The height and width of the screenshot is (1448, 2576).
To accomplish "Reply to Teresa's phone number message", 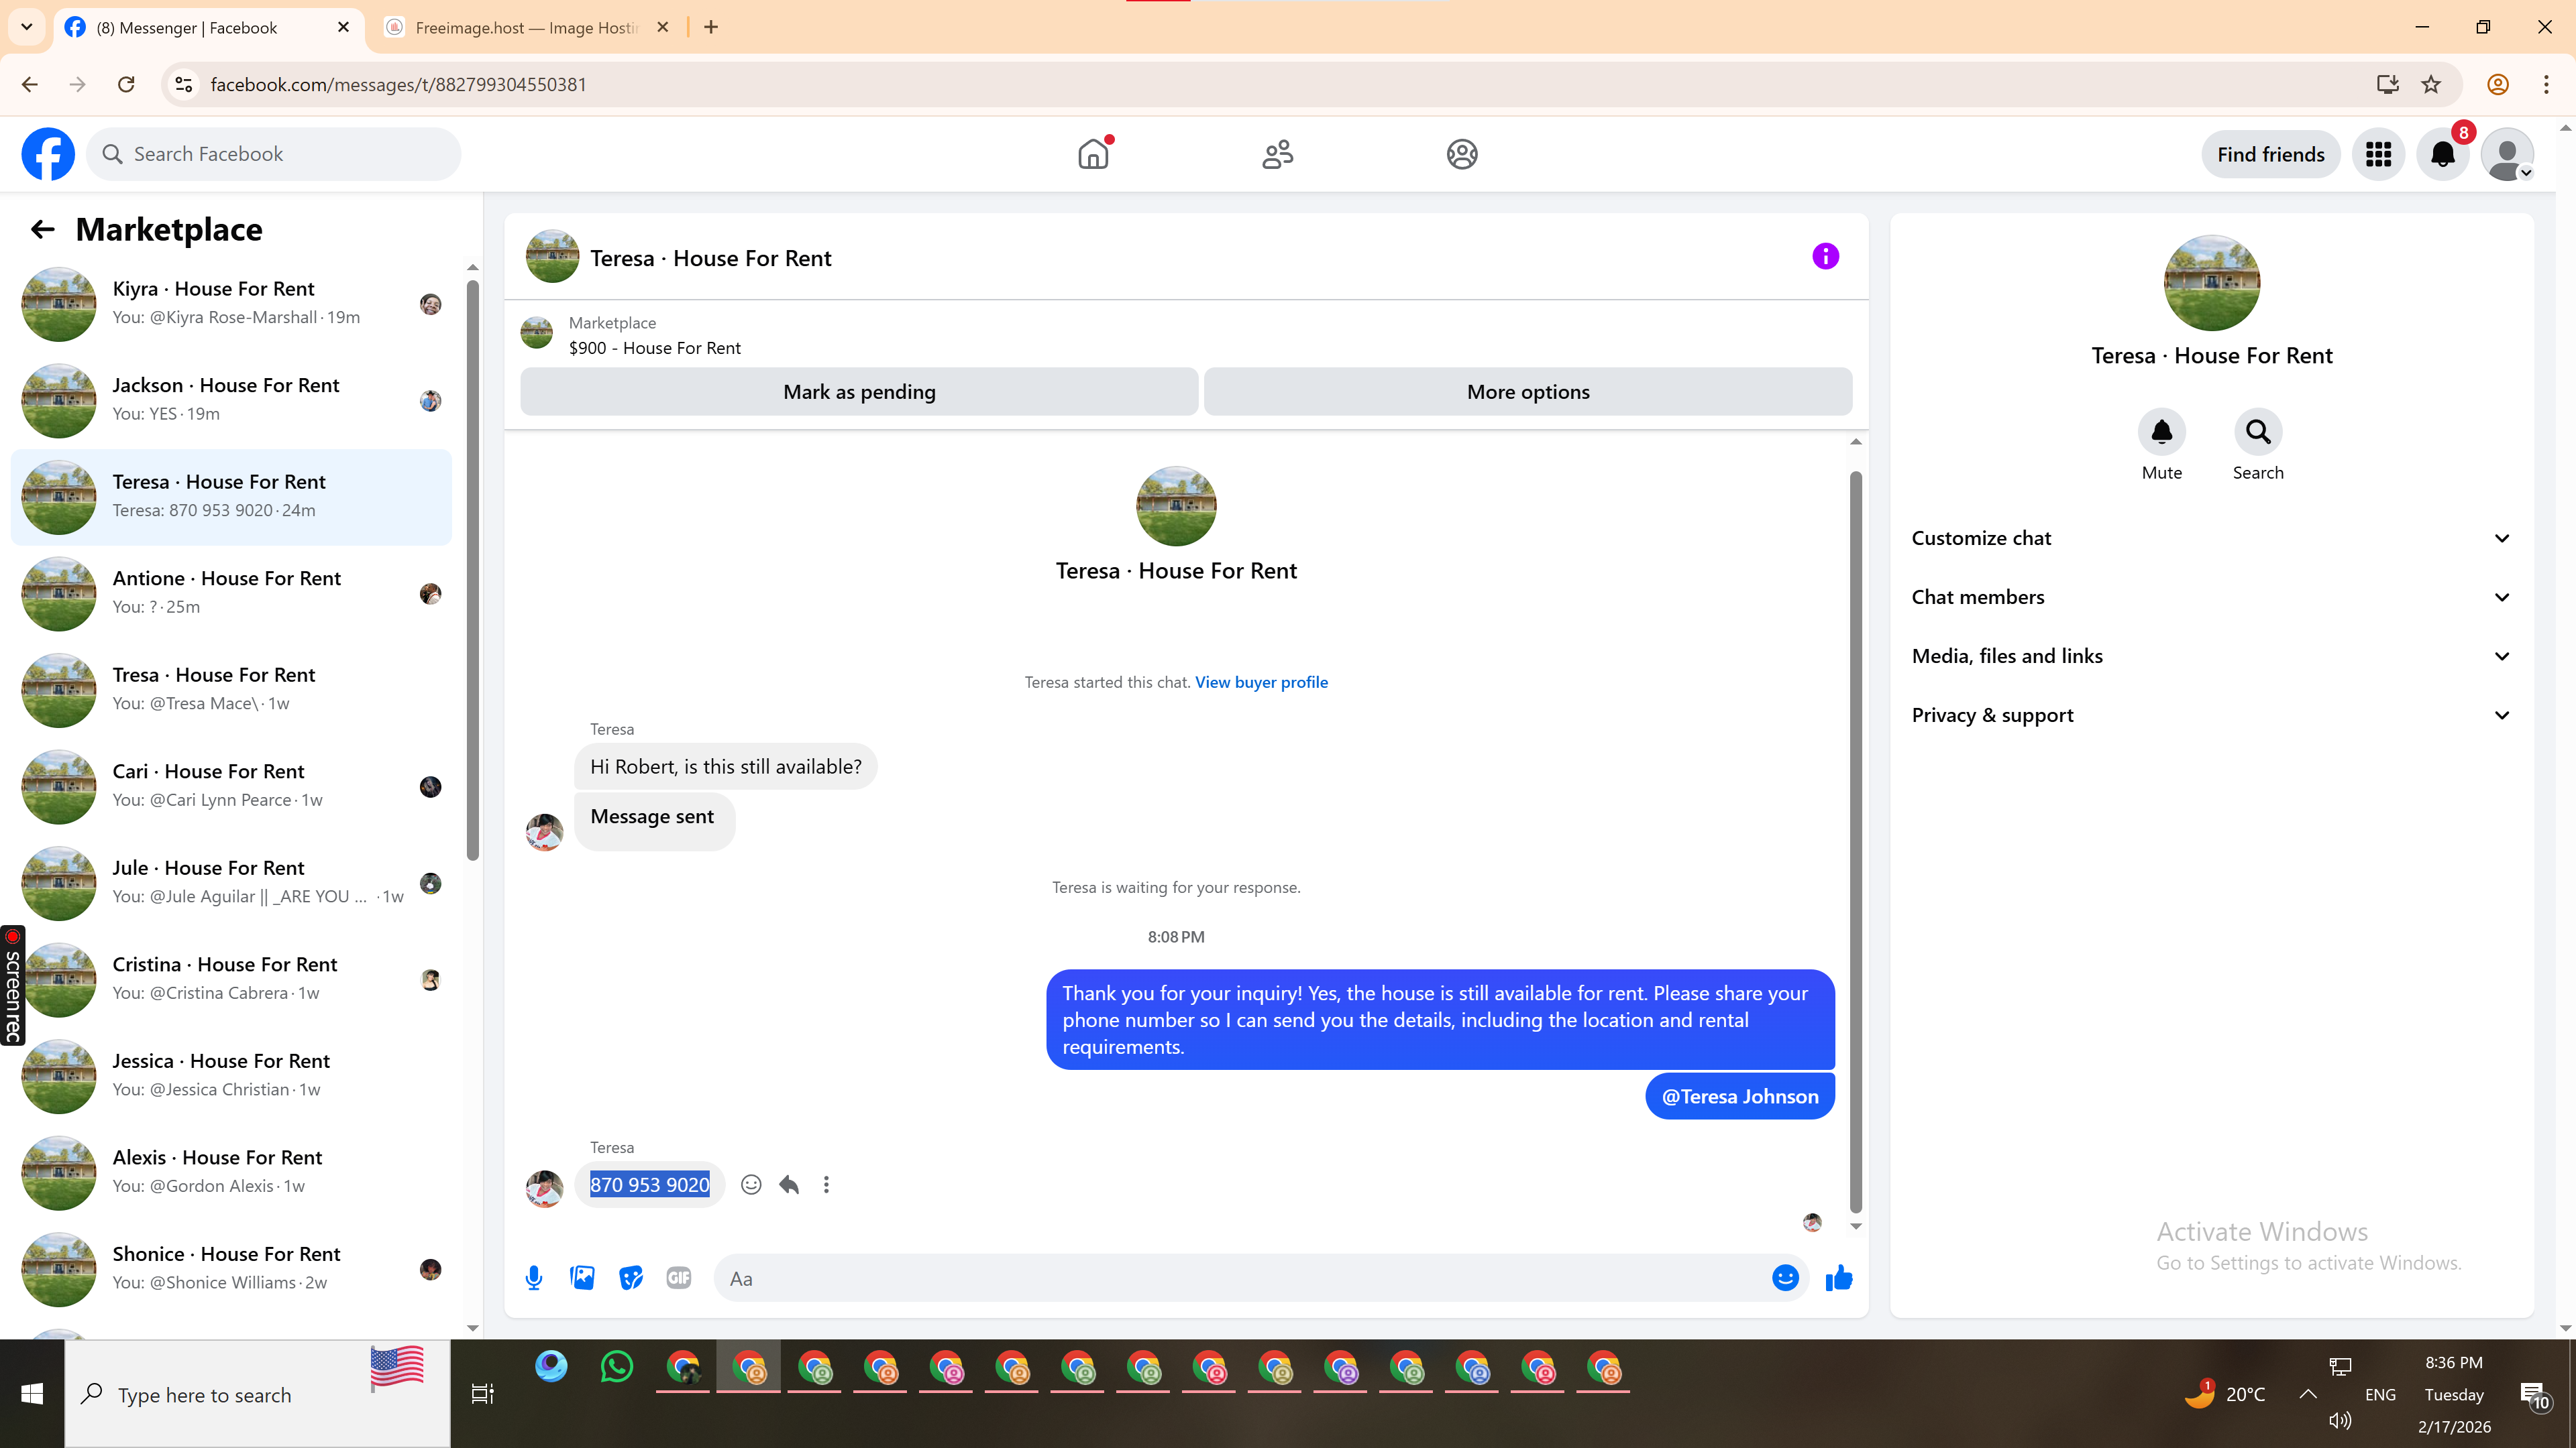I will click(789, 1184).
